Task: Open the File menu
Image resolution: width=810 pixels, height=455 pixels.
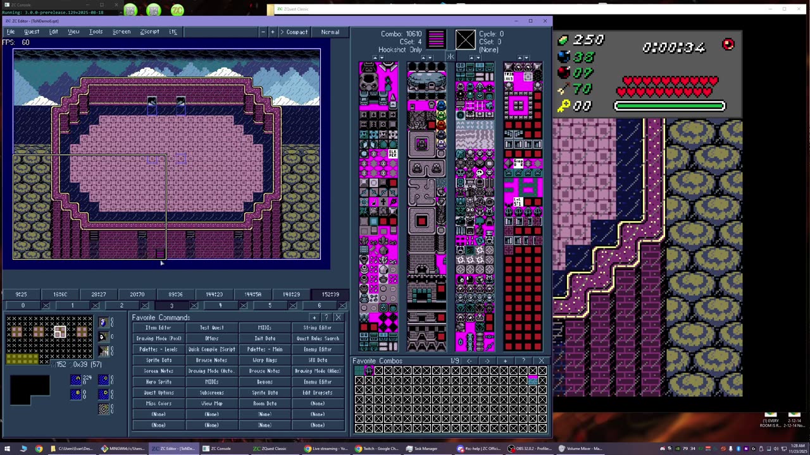Action: [x=11, y=32]
